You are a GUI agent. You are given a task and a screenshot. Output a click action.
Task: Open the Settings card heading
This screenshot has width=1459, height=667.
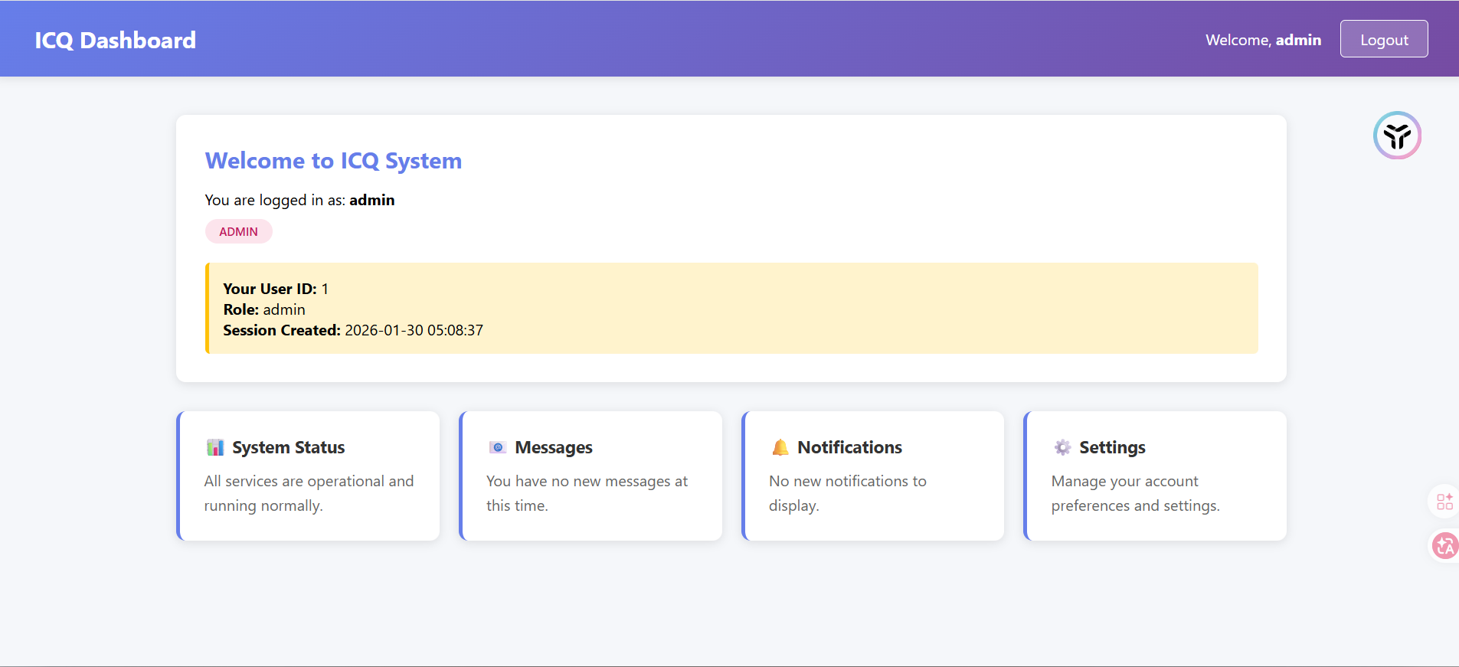pyautogui.click(x=1112, y=447)
